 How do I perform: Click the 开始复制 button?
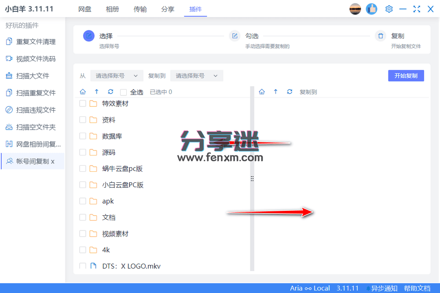[x=406, y=76]
